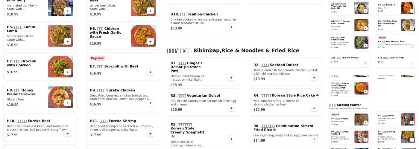Add A11 Chinese Puffs to the order
This screenshot has width=419, height=149.
pyautogui.click(x=412, y=63)
